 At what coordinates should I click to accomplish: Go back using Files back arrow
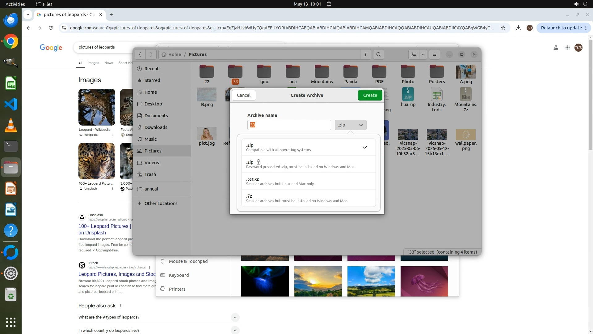[x=140, y=54]
